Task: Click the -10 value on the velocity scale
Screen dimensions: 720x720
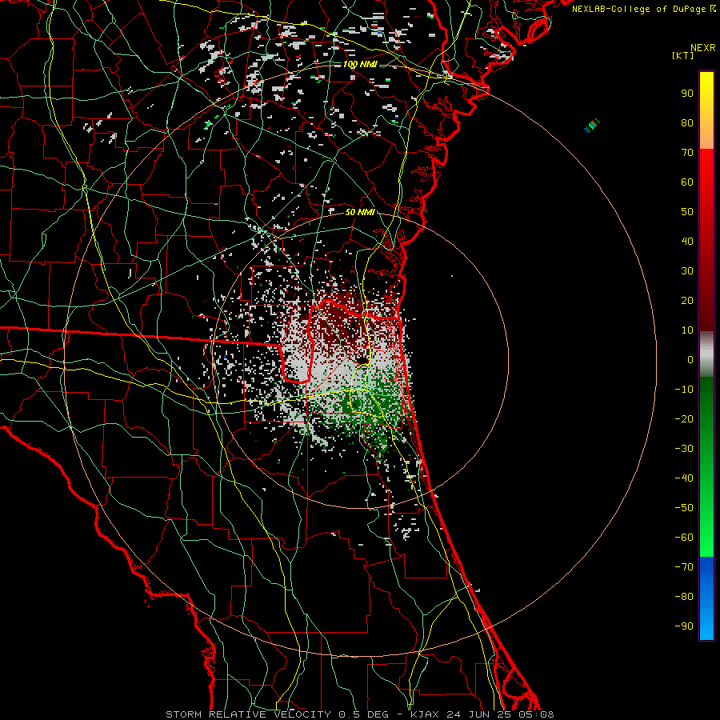Action: (684, 390)
